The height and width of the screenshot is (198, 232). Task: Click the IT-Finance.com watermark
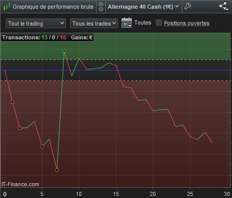click(x=20, y=184)
